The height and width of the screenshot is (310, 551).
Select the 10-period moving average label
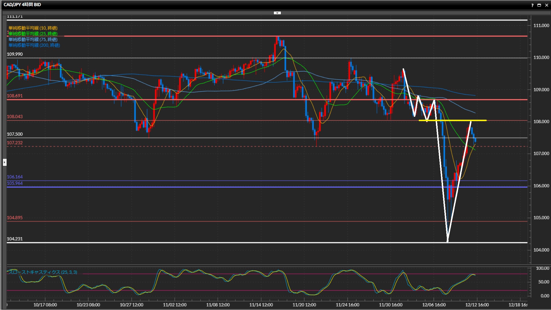33,28
